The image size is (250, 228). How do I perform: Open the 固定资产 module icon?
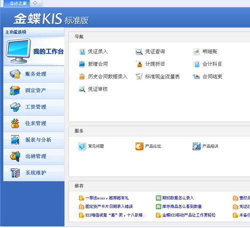click(x=15, y=90)
